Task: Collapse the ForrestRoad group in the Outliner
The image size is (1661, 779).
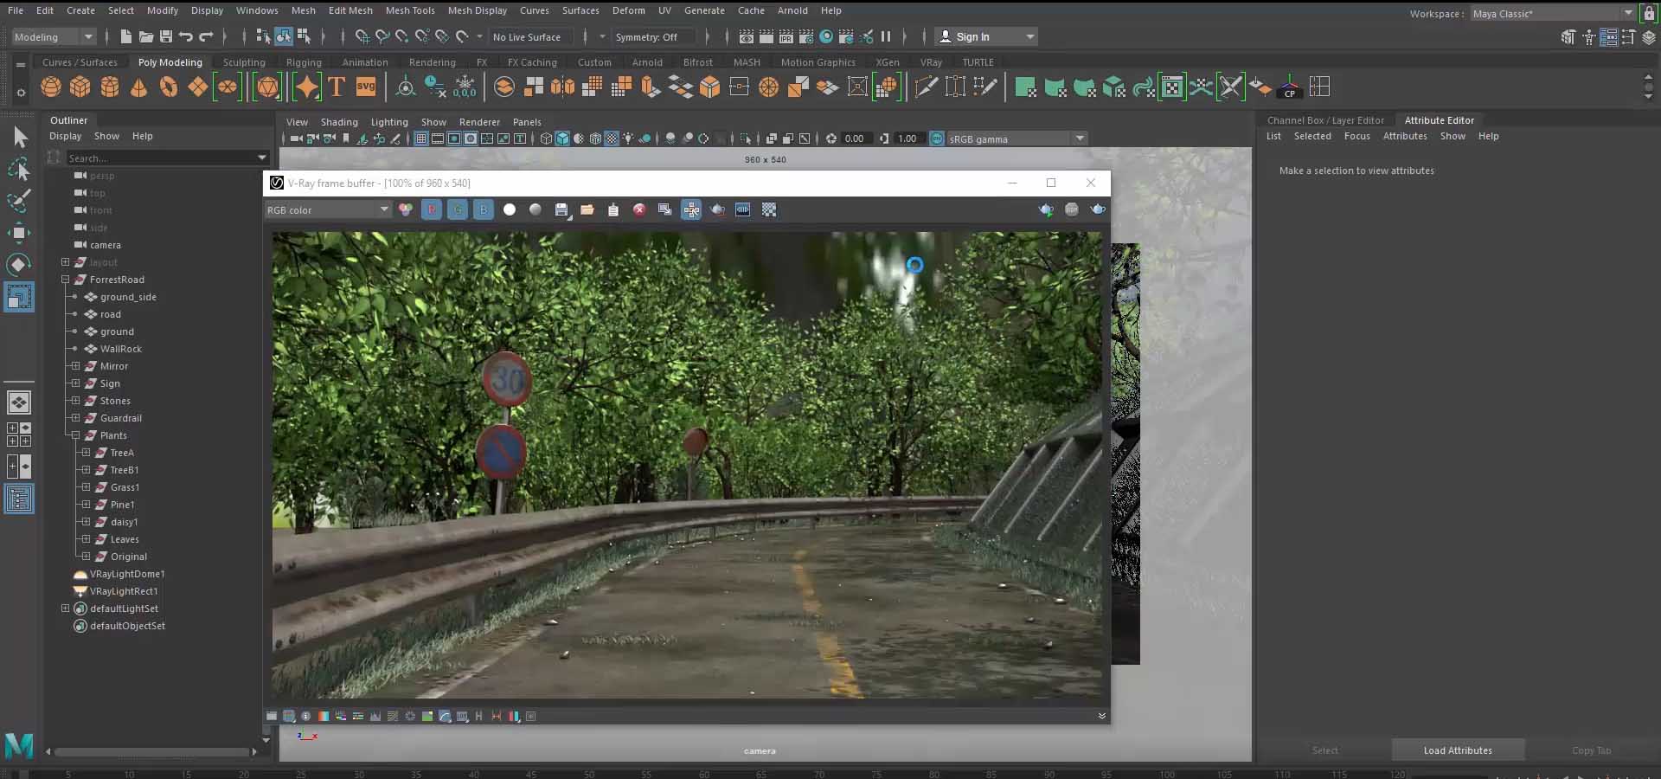Action: (66, 280)
